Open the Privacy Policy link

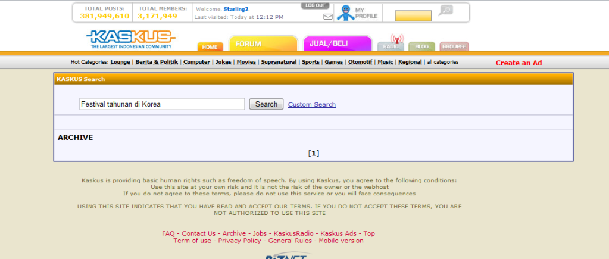(x=240, y=241)
